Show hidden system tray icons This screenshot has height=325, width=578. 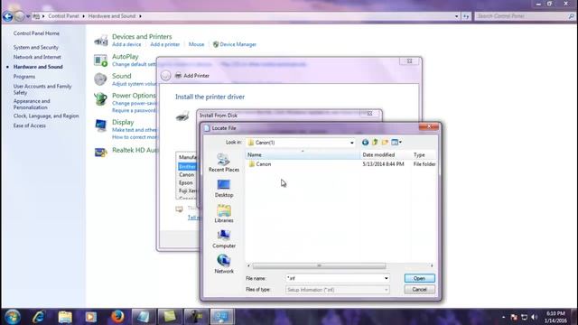504,317
